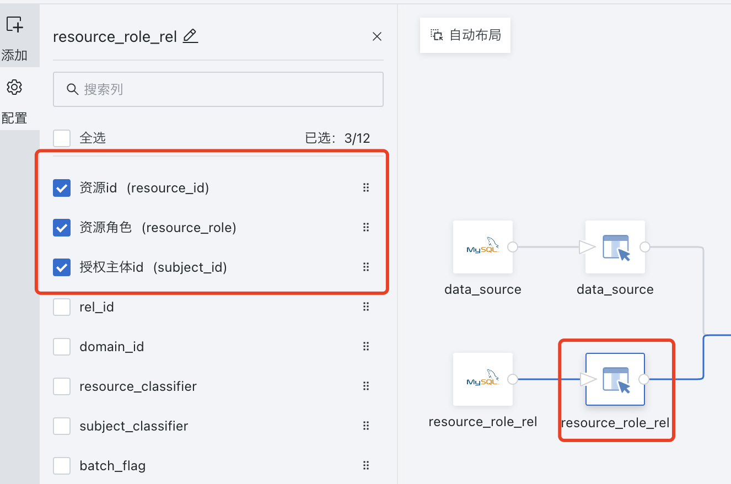The width and height of the screenshot is (731, 484).
Task: Click the MySQL data_source input node icon
Action: click(x=482, y=247)
